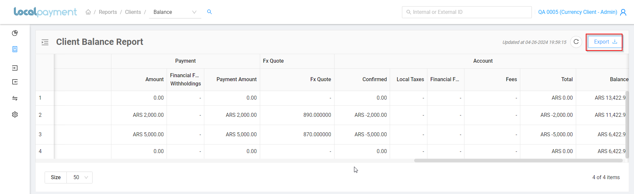The width and height of the screenshot is (634, 194).
Task: Go to Clients in breadcrumb
Action: click(x=133, y=12)
